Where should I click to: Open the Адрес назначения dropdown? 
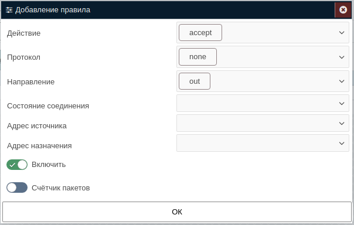coord(263,143)
